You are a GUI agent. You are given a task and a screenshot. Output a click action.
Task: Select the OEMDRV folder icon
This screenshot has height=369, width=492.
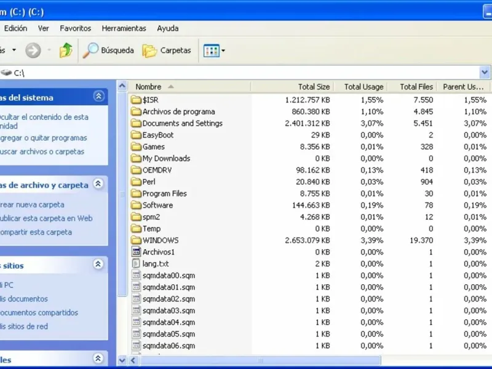pyautogui.click(x=136, y=170)
